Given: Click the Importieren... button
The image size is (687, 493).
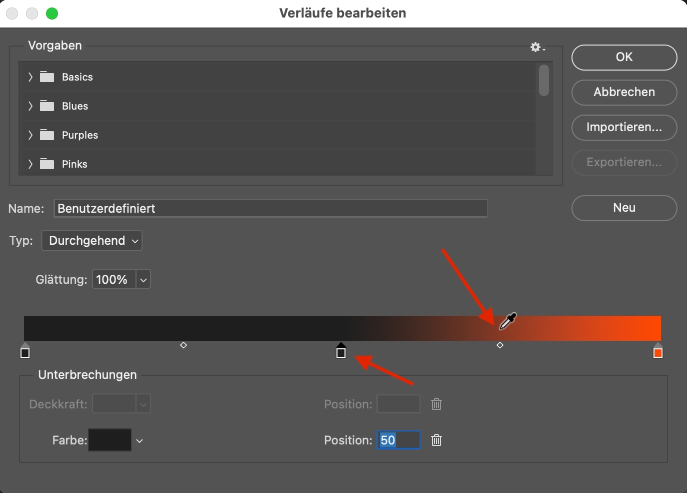Looking at the screenshot, I should pyautogui.click(x=624, y=127).
